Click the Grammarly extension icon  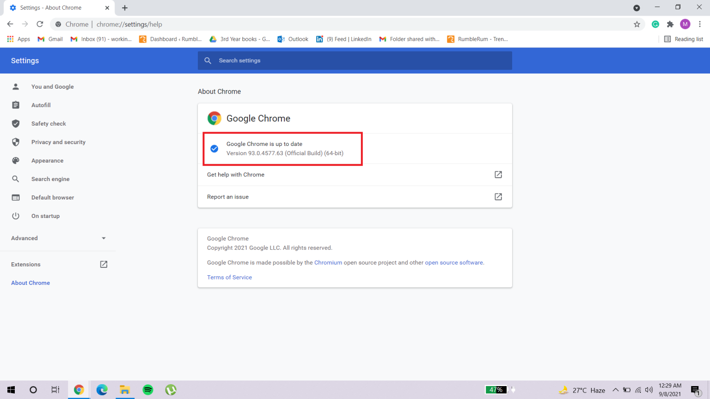tap(655, 24)
